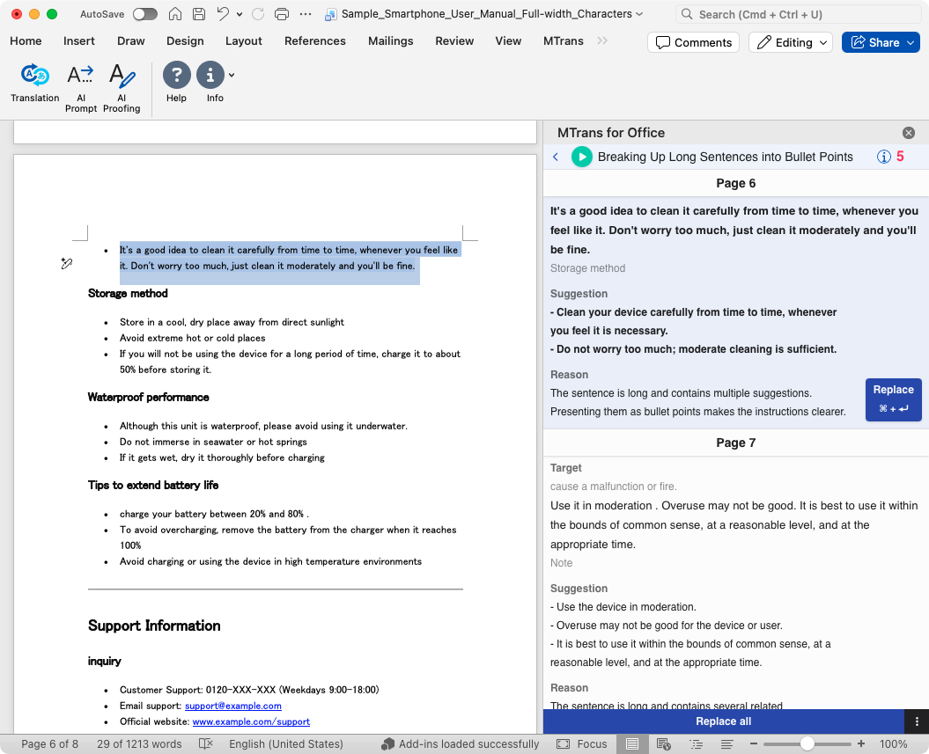Click the blue info icon beside count 5
The width and height of the screenshot is (929, 754).
pos(883,157)
